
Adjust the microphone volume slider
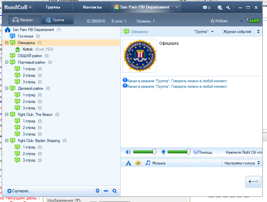(x=179, y=152)
